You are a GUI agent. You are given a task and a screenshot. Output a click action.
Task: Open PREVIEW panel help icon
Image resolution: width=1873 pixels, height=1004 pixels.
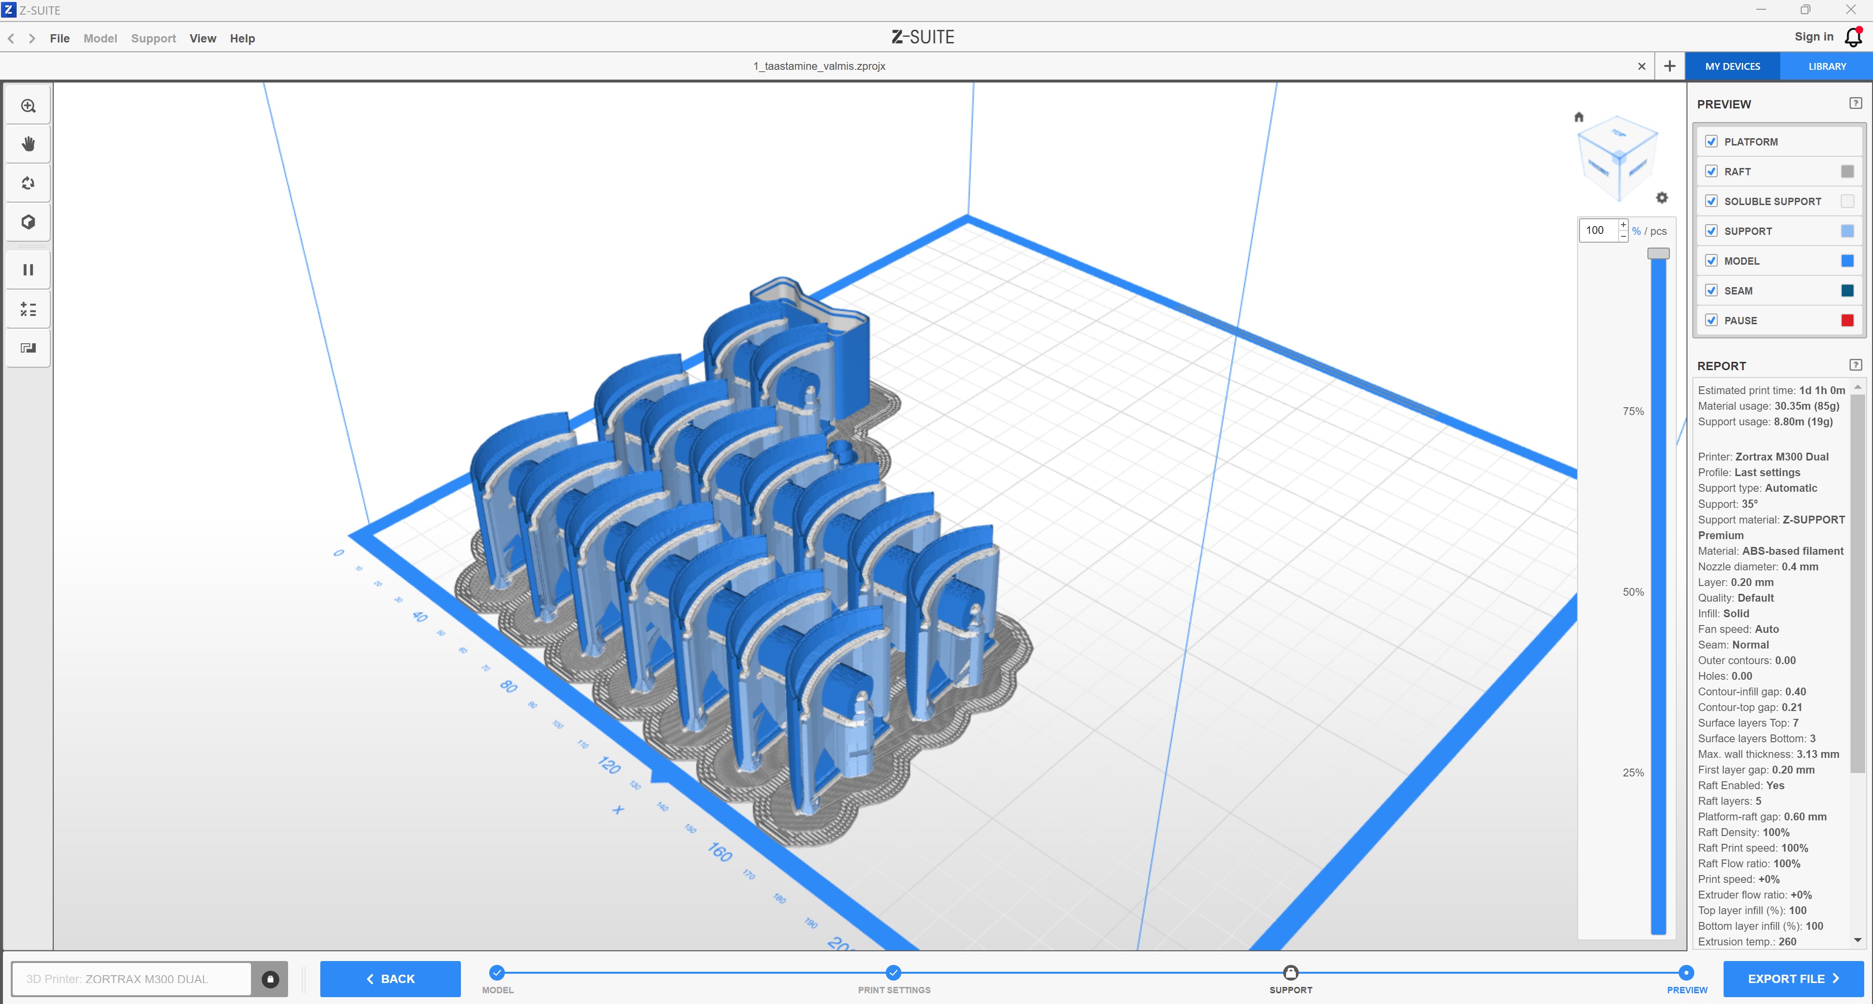(1855, 103)
